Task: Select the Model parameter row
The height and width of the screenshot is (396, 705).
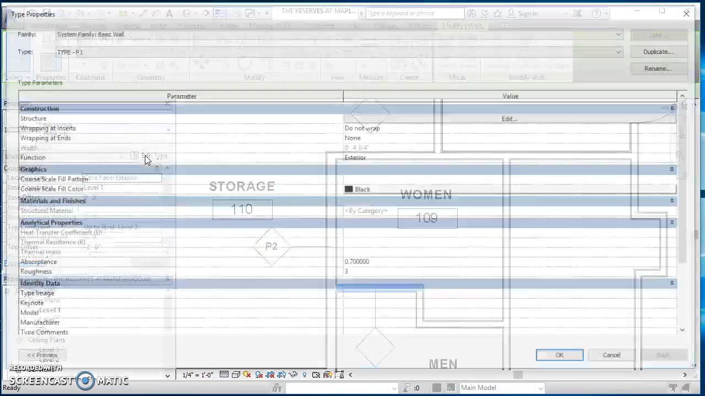Action: (348, 312)
